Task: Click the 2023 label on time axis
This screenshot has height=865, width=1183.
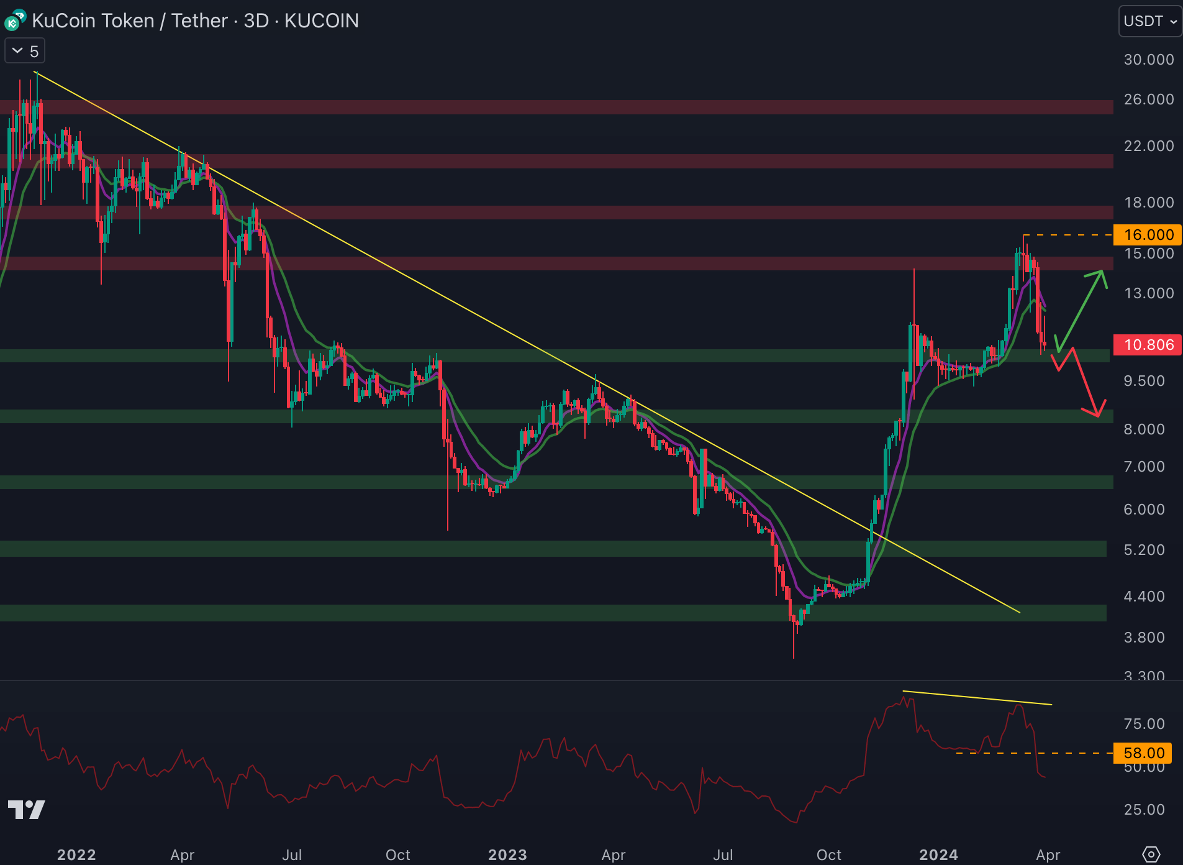Action: pos(507,855)
